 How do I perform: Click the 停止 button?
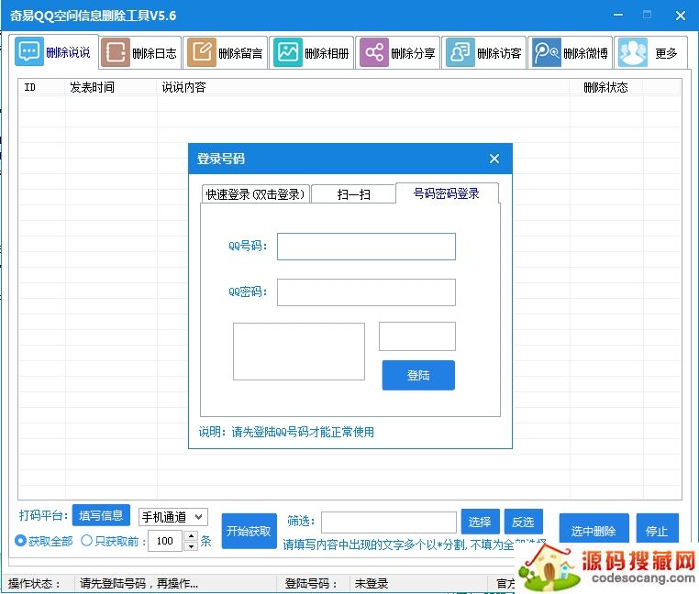pos(657,530)
